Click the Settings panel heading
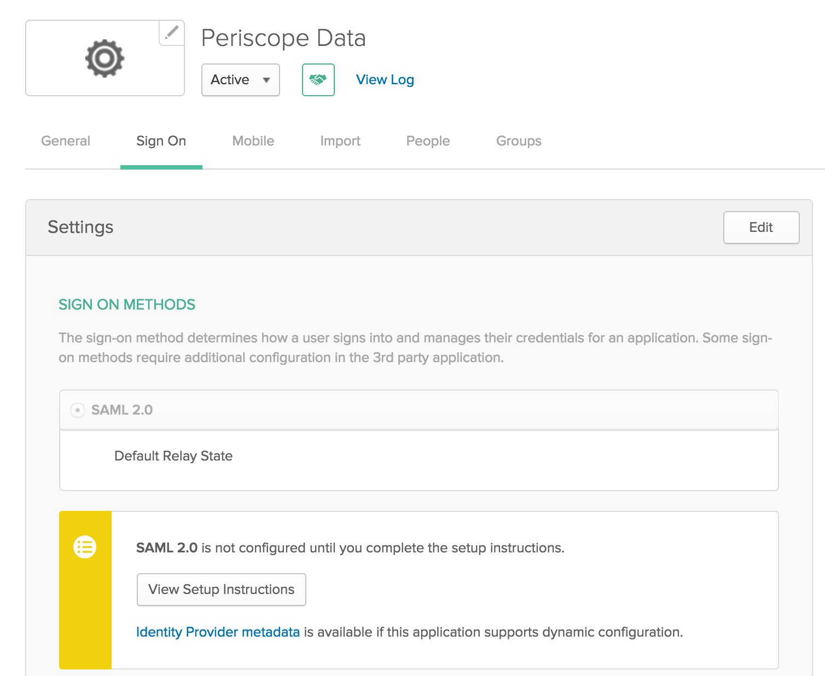The height and width of the screenshot is (676, 825). tap(80, 227)
